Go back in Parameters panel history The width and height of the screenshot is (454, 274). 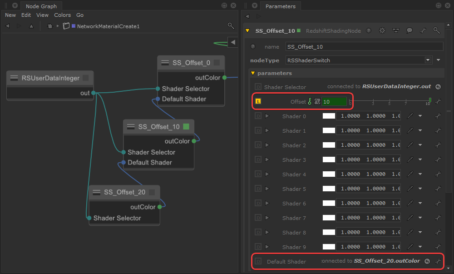[x=247, y=16]
